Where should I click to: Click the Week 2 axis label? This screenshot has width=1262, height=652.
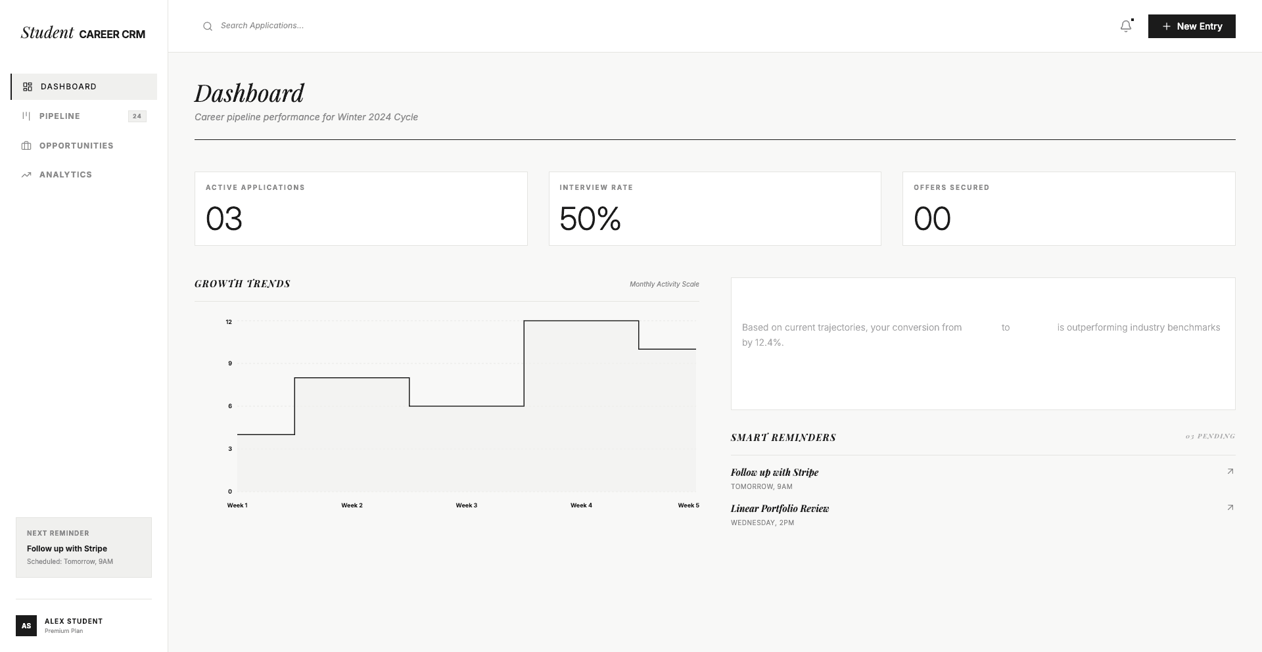click(352, 505)
